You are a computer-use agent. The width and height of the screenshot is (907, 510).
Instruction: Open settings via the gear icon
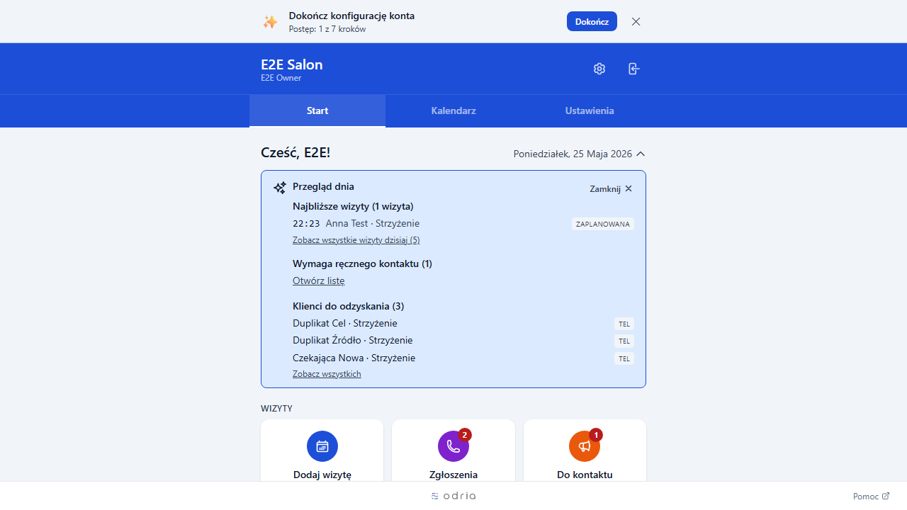[x=599, y=69]
